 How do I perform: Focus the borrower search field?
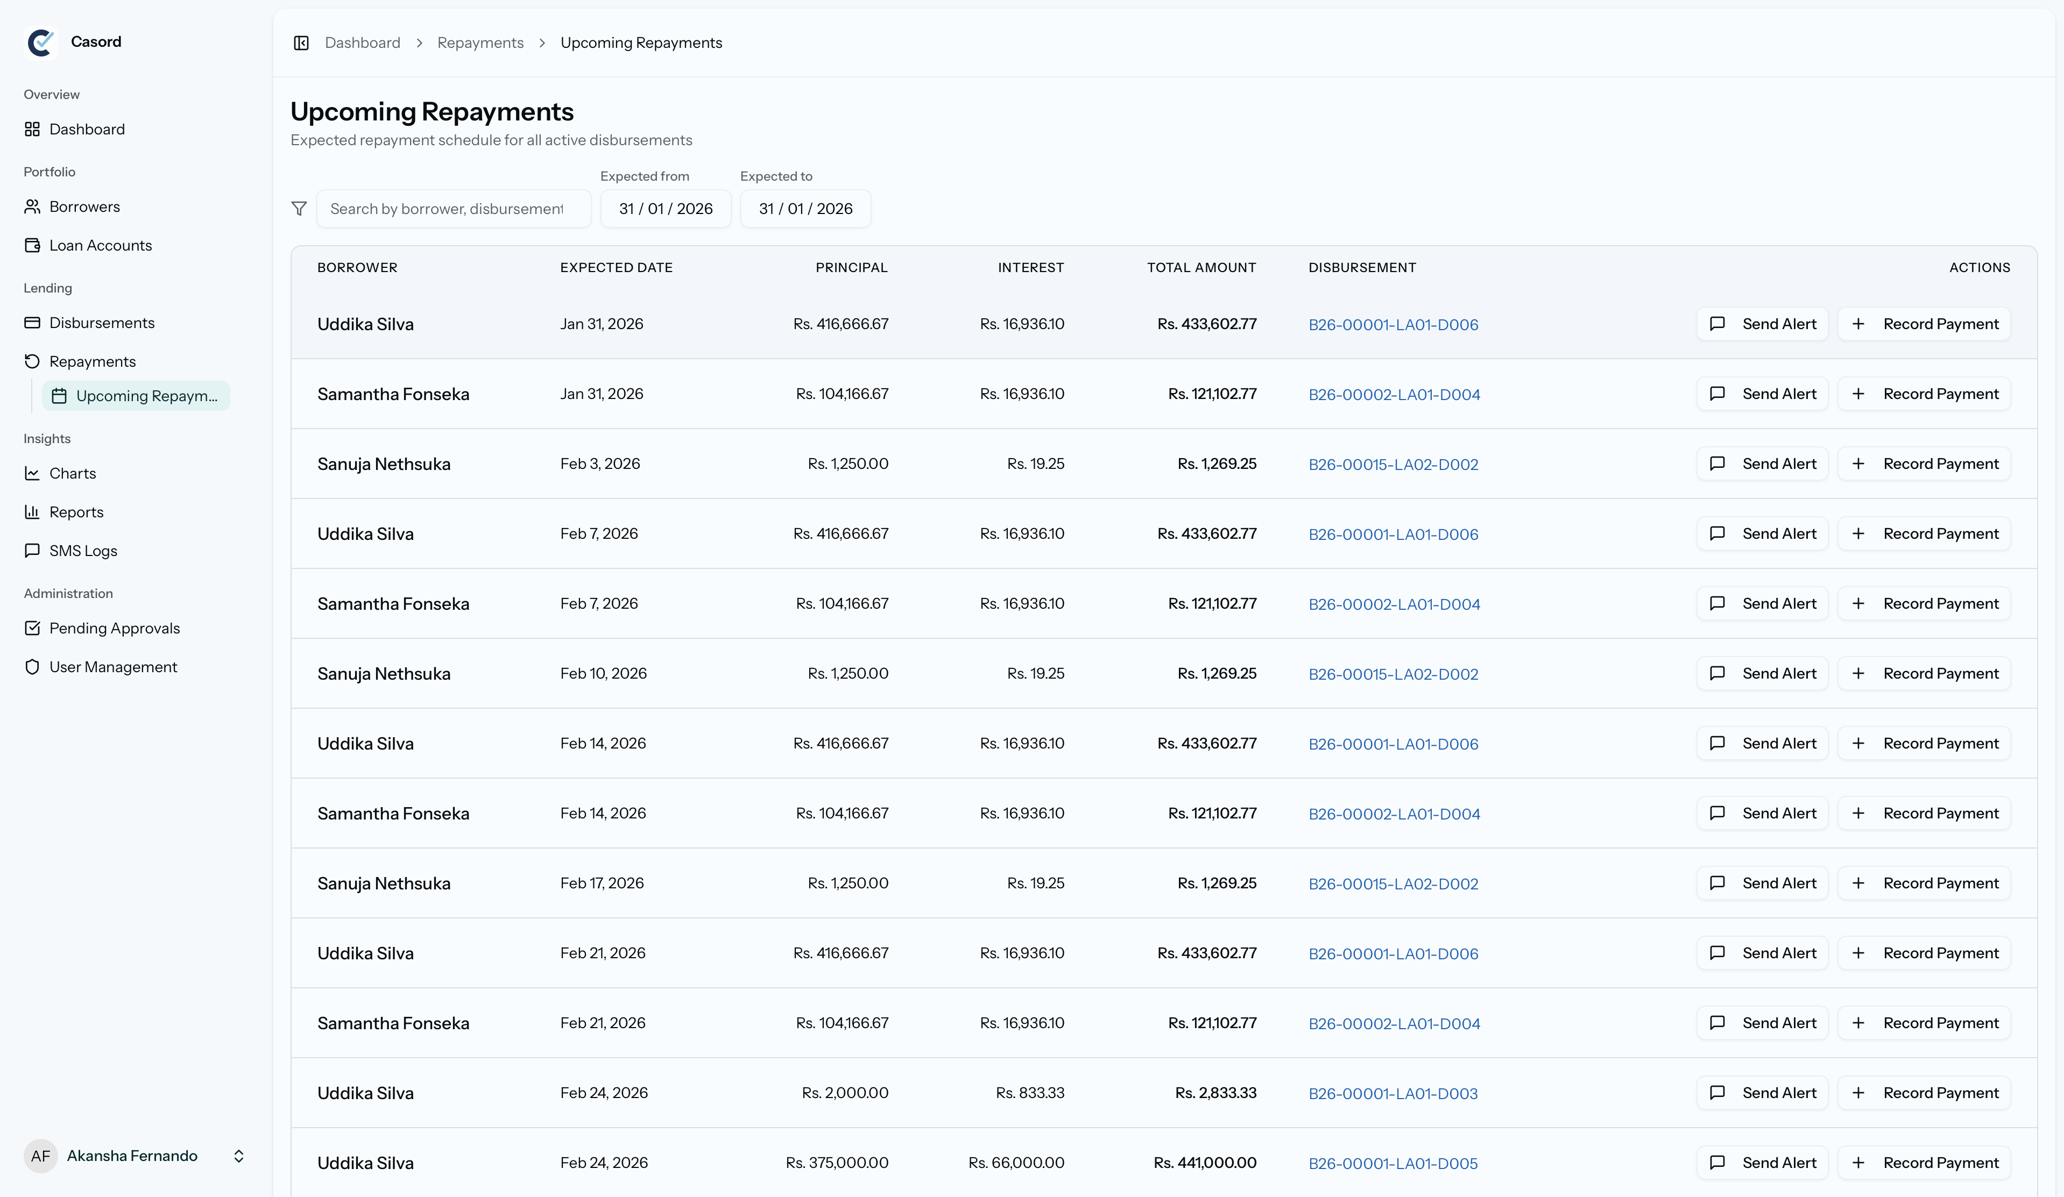pyautogui.click(x=453, y=209)
